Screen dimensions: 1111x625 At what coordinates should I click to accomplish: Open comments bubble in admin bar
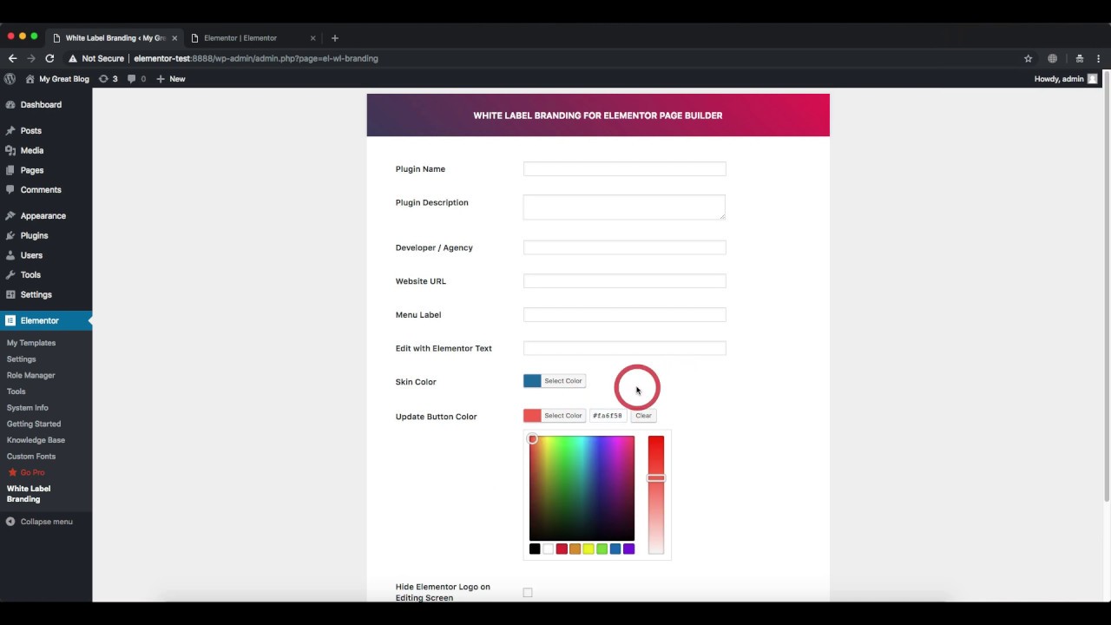tap(136, 79)
